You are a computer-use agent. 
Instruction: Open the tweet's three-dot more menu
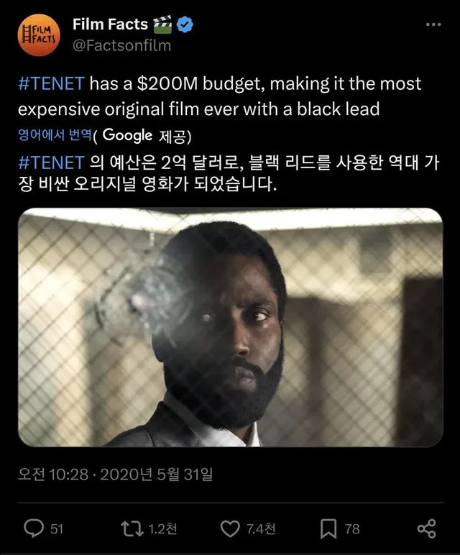433,25
